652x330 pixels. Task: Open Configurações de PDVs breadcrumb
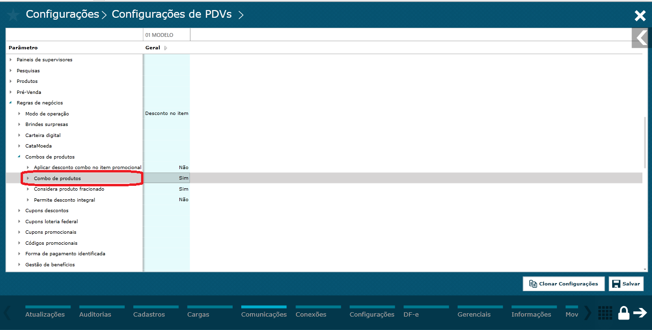pyautogui.click(x=172, y=14)
